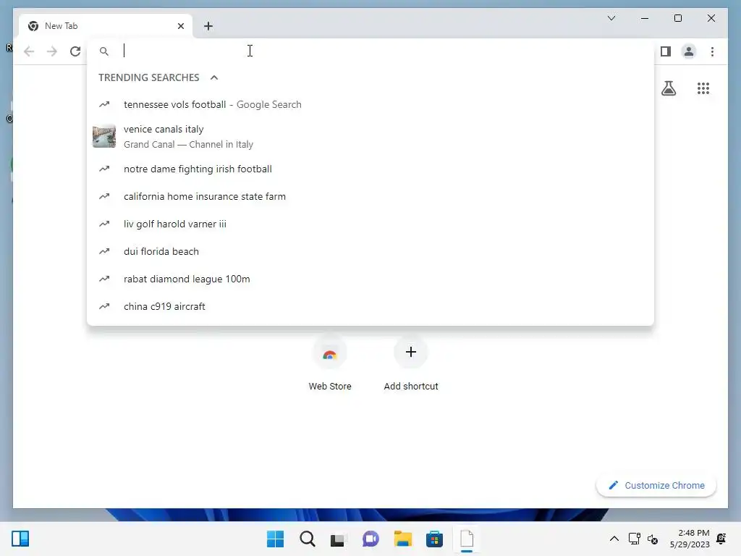Collapse the Trending Searches section
The height and width of the screenshot is (556, 741).
tap(214, 77)
